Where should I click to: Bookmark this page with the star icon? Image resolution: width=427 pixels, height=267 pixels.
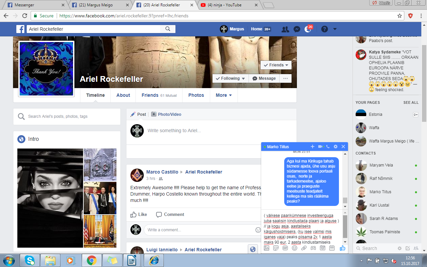[x=400, y=16]
